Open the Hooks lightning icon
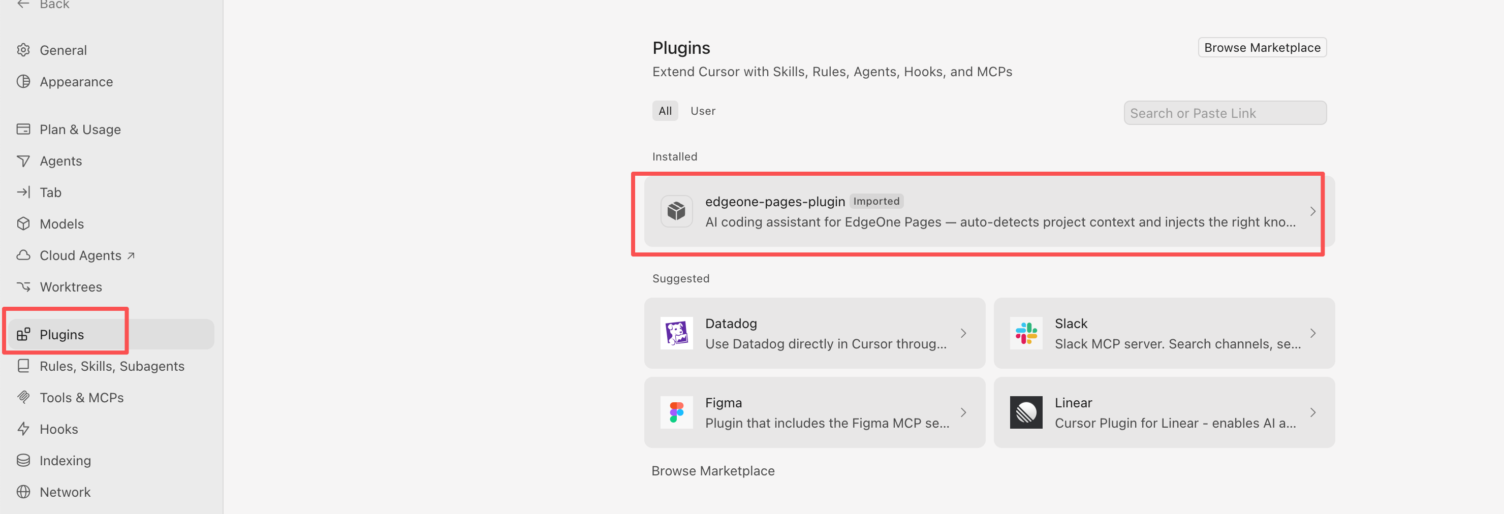Image resolution: width=1504 pixels, height=514 pixels. pos(23,429)
